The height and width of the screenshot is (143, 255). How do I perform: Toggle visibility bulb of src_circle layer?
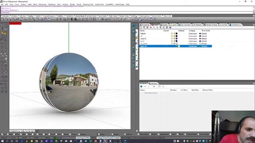click(172, 44)
